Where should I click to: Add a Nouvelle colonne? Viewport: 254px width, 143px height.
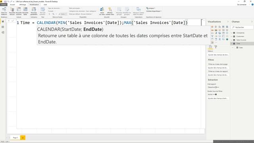click(19, 11)
